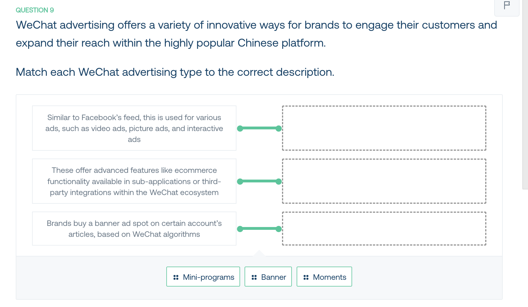Click the Mini-programs drag handle icon

pos(176,277)
